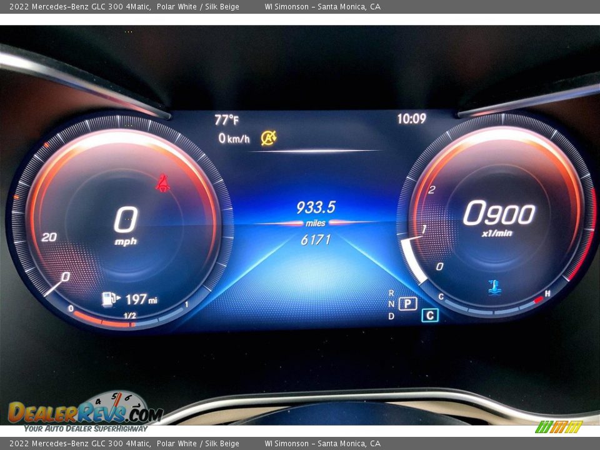Click the 10:09 clock display

tap(411, 119)
